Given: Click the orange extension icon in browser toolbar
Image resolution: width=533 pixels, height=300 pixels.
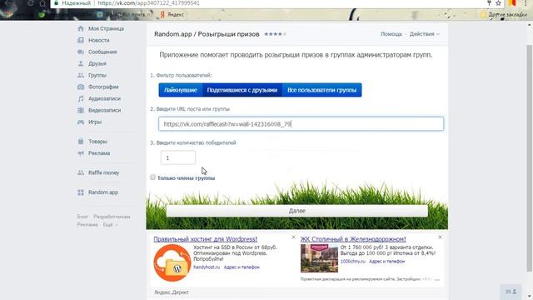Looking at the screenshot, I should click(512, 3).
